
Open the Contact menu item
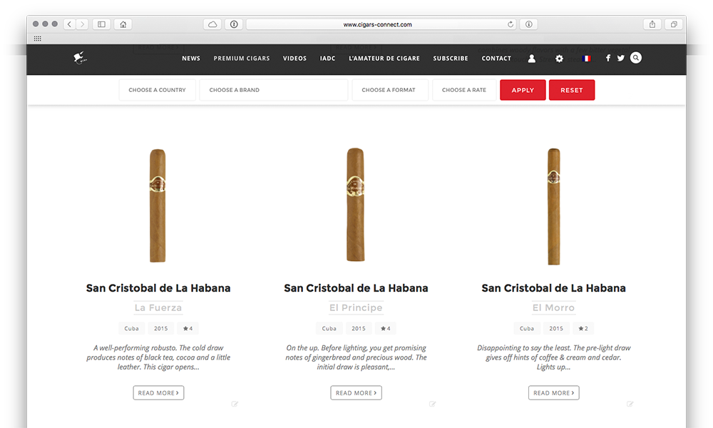pyautogui.click(x=496, y=58)
